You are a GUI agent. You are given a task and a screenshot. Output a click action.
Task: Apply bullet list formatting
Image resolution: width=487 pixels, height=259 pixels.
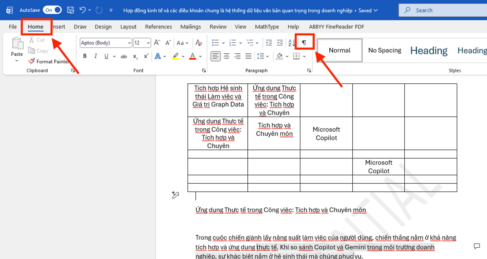(x=215, y=43)
